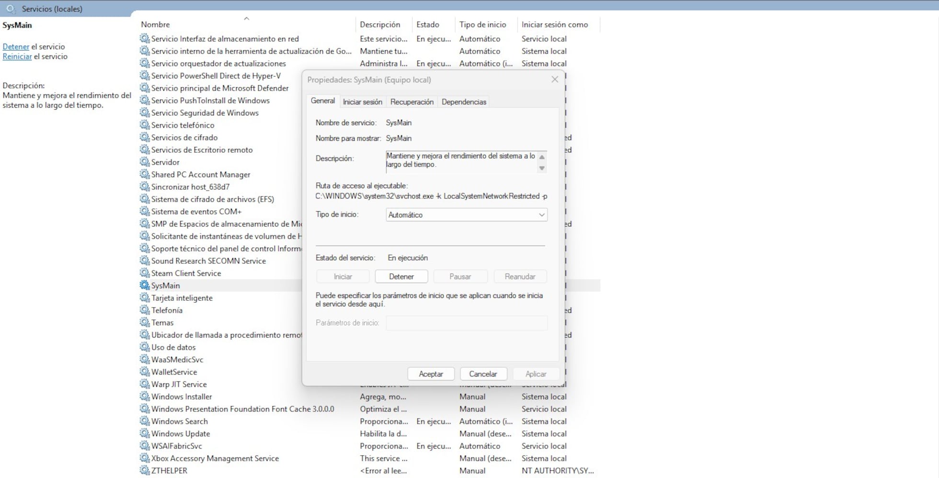Switch to the Iniciar sesión tab
939x478 pixels.
(362, 102)
